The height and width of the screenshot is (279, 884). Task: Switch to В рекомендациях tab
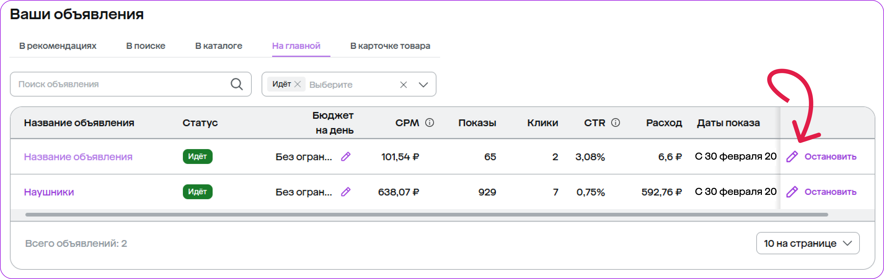(58, 46)
